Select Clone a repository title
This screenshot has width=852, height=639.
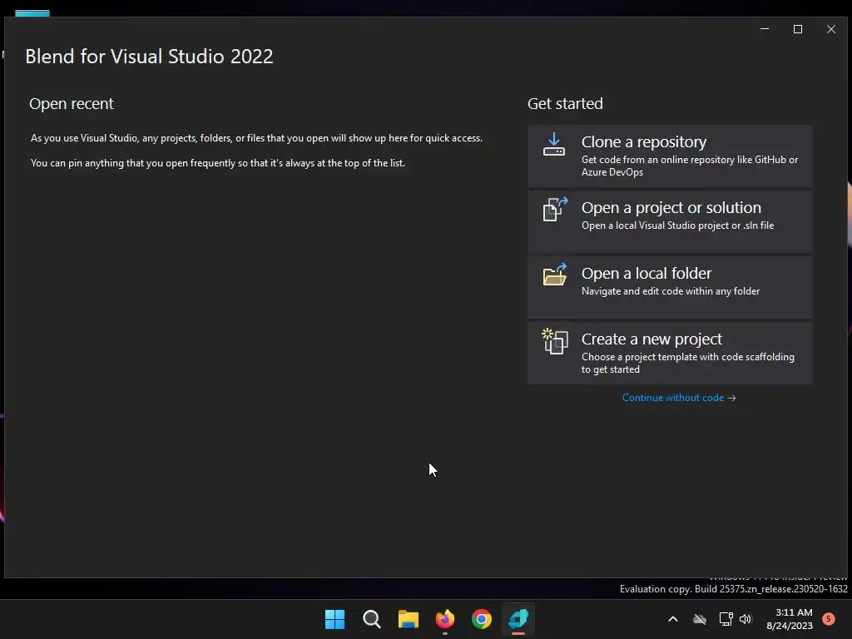644,141
